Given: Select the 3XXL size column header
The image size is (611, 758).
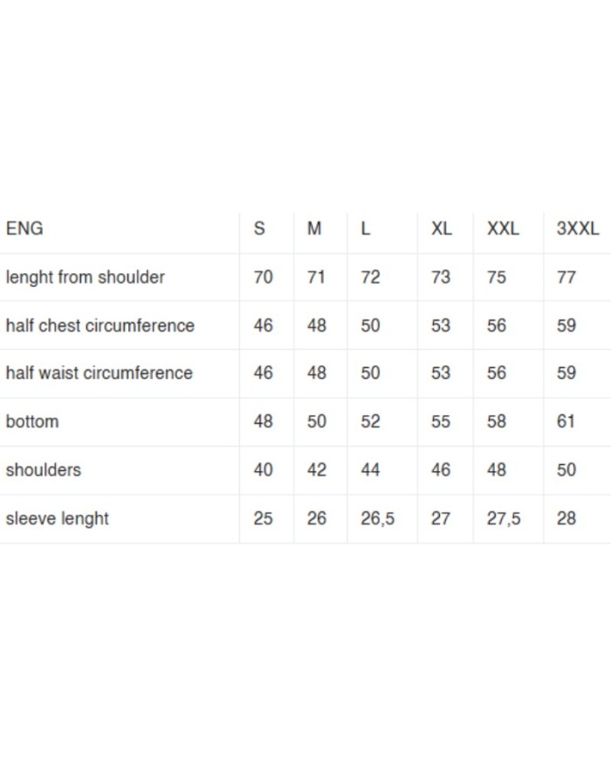Looking at the screenshot, I should [x=578, y=229].
